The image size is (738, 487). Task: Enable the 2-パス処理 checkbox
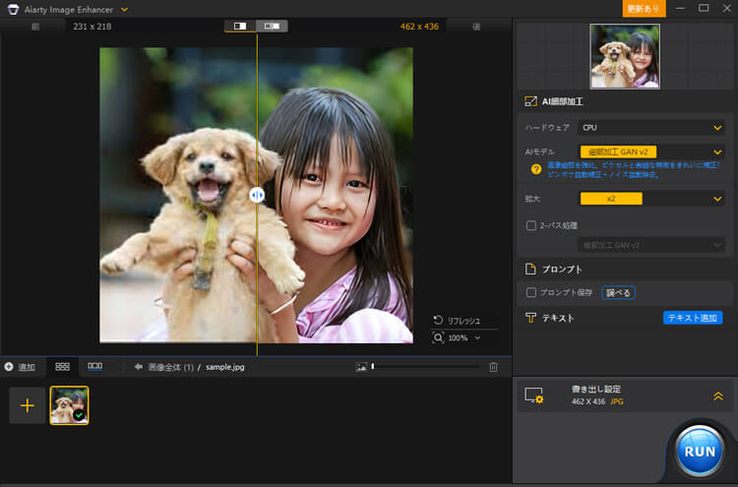tap(531, 225)
